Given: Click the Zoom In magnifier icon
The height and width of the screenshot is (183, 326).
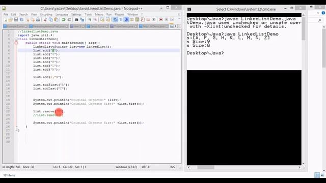Looking at the screenshot, I should pyautogui.click(x=90, y=20).
